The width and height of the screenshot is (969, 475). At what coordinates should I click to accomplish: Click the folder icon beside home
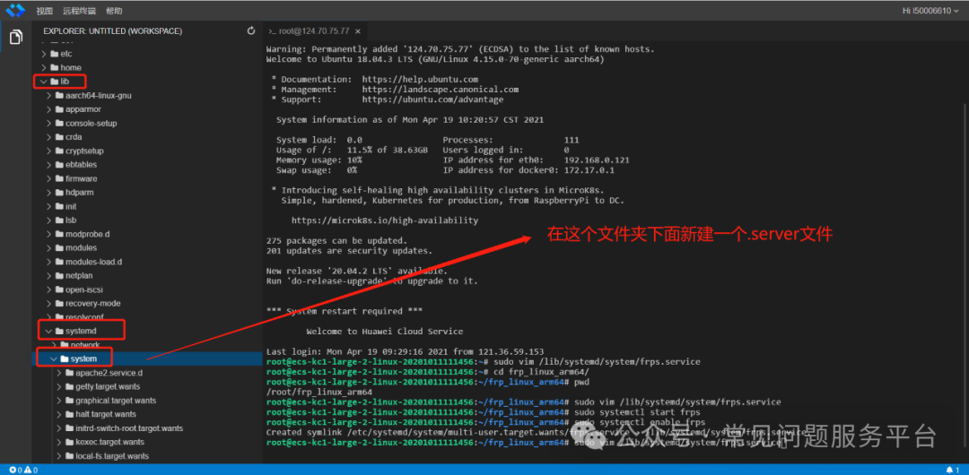pos(55,67)
